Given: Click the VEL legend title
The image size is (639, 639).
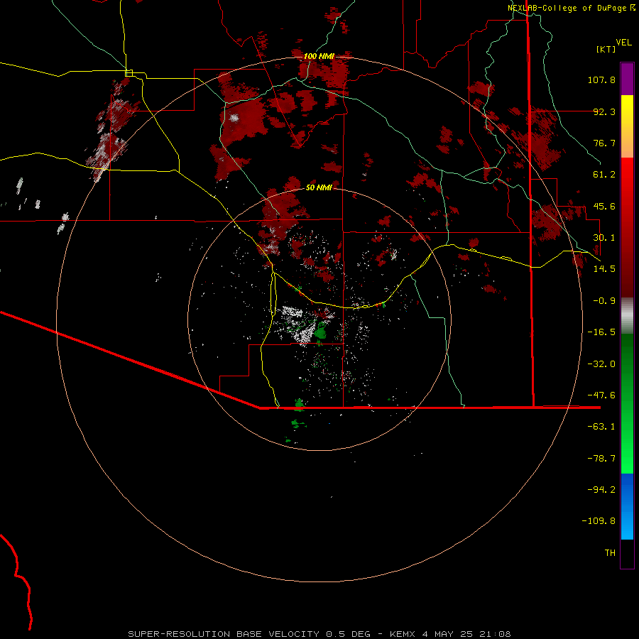Looking at the screenshot, I should pos(623,43).
